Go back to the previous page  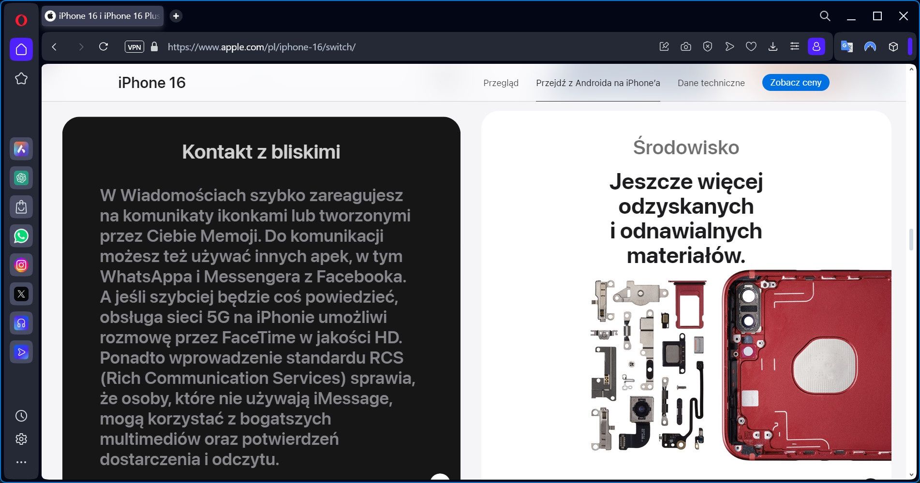[54, 47]
